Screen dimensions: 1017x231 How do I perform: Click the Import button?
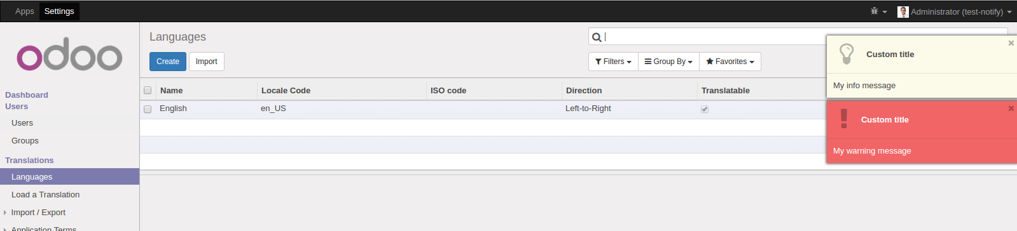(x=206, y=62)
